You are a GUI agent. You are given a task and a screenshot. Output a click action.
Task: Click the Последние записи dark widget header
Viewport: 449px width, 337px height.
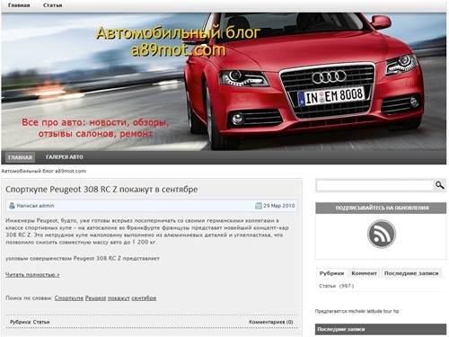(381, 329)
